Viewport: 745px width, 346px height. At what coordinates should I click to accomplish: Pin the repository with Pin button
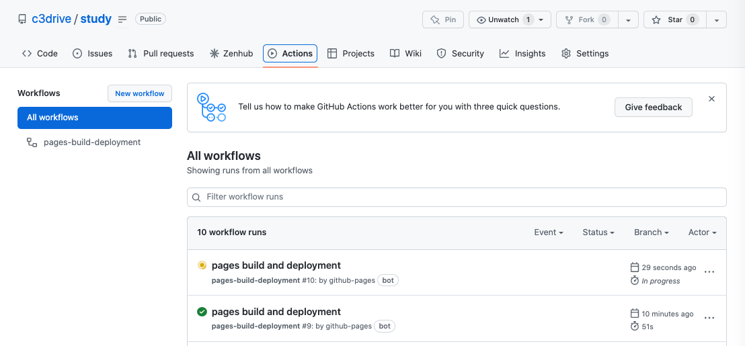pos(443,19)
